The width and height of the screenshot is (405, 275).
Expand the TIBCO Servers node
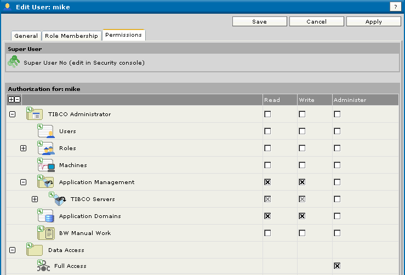[35, 199]
